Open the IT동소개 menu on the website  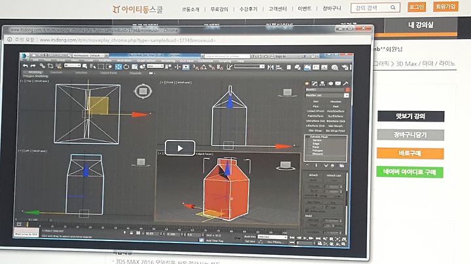coord(191,9)
